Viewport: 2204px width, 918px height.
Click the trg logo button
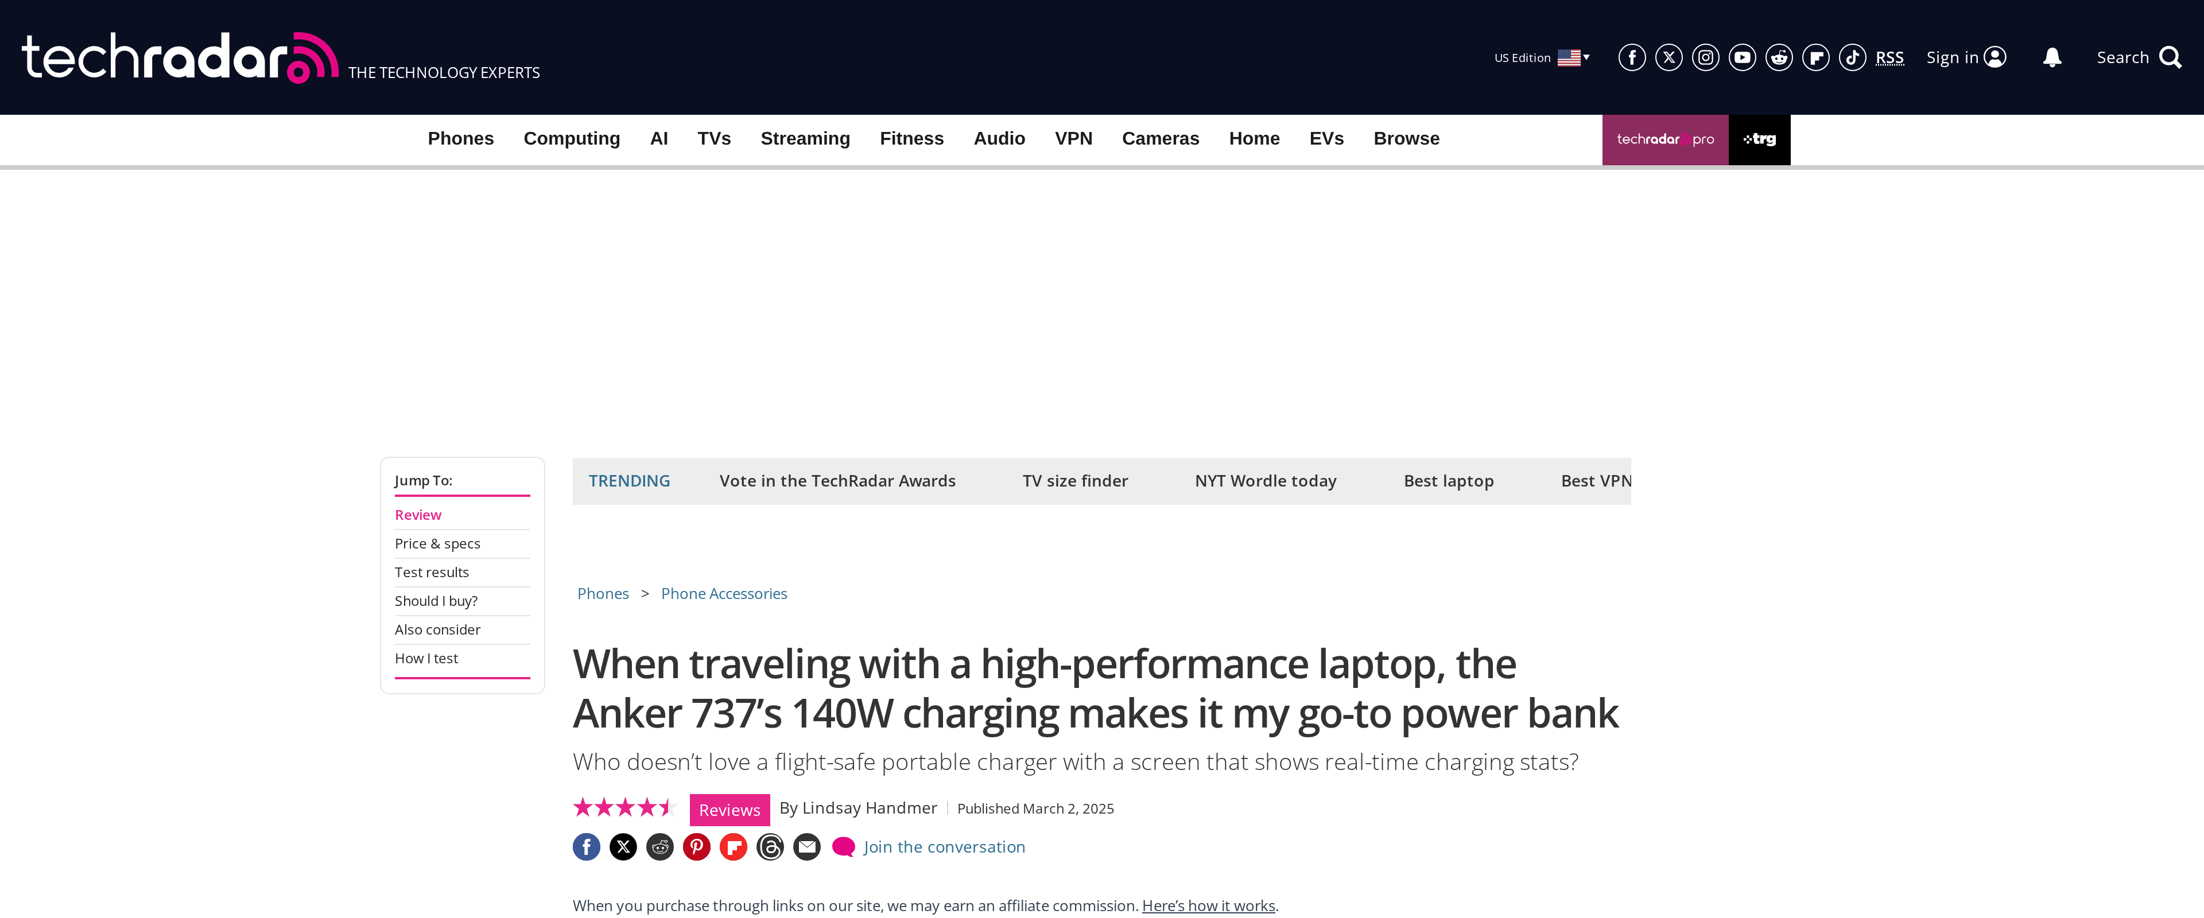(1759, 139)
